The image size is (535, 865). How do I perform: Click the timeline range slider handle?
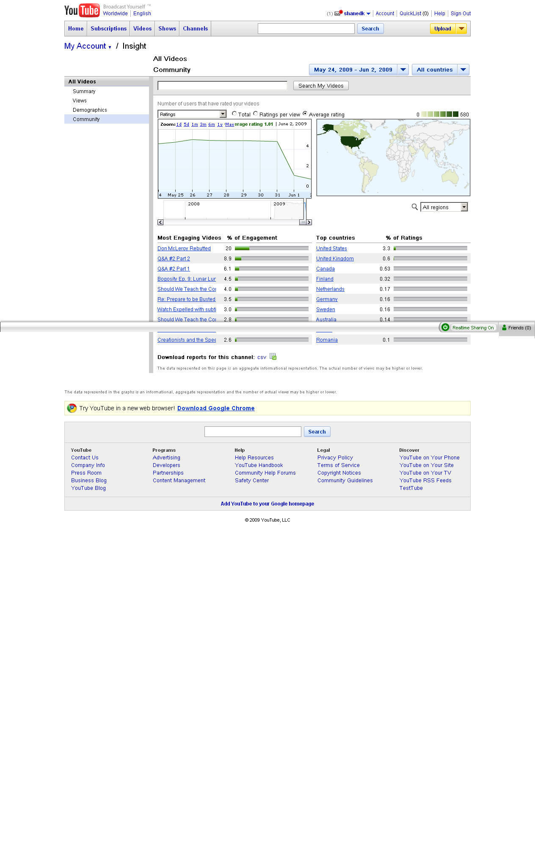(x=303, y=222)
